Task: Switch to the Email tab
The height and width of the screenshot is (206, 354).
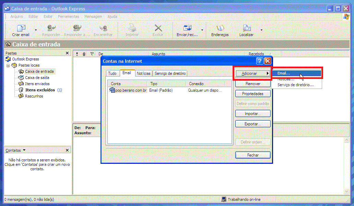Action: [127, 73]
